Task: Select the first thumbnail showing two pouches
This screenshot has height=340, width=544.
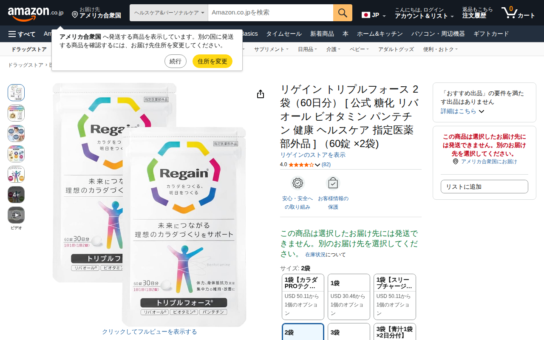Action: pos(16,93)
